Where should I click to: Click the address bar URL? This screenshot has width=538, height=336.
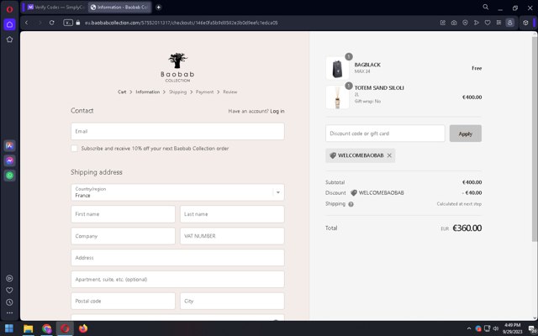pos(182,23)
